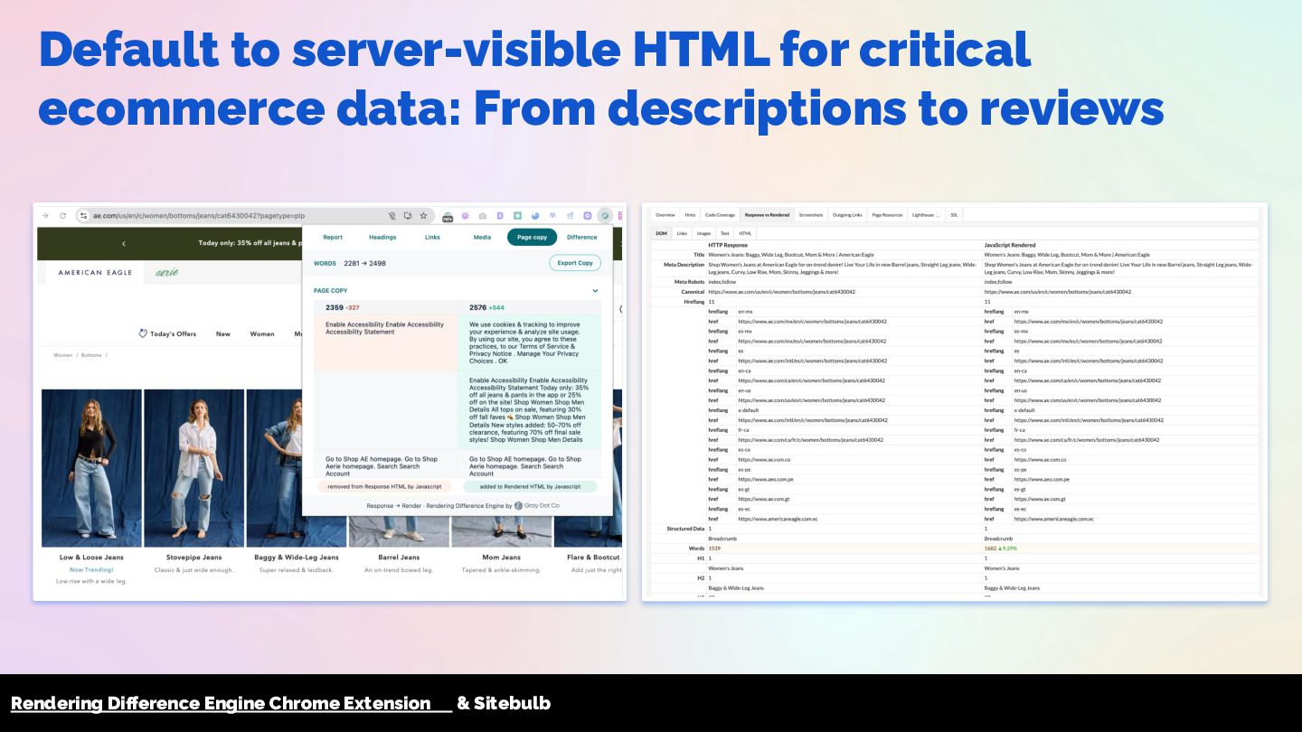Click the browser forward arrow icon

(x=45, y=216)
